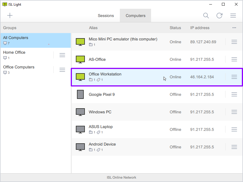The image size is (243, 182).
Task: Switch to the Sessions tab
Action: [106, 16]
